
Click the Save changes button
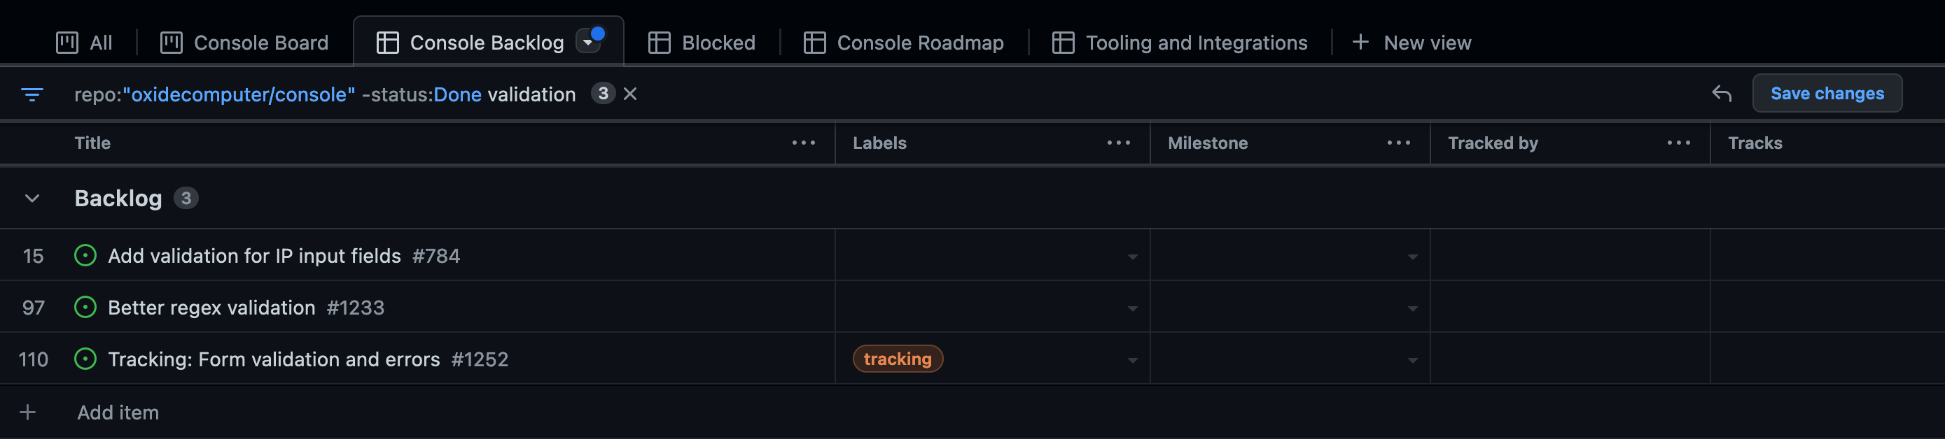pyautogui.click(x=1827, y=94)
